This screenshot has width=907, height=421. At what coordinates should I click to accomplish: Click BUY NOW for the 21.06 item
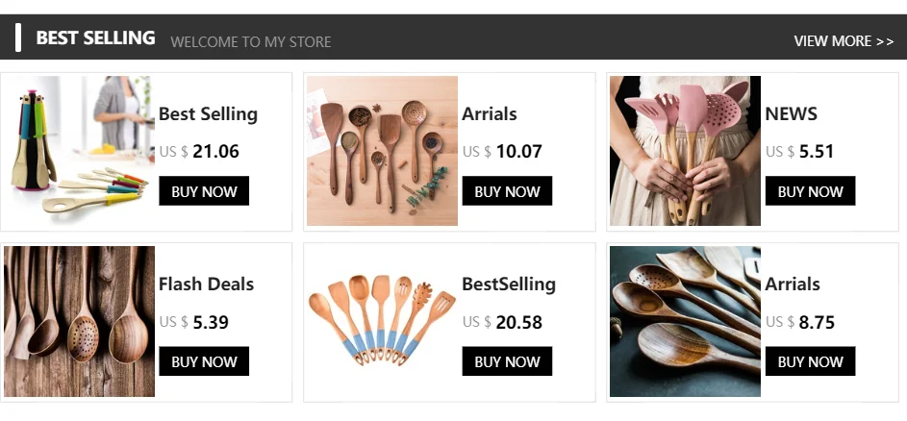[x=204, y=191]
